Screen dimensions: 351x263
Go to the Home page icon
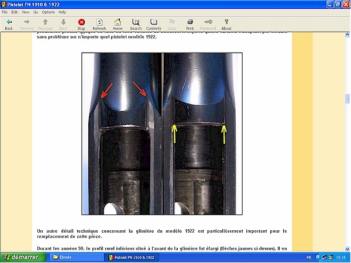(118, 22)
